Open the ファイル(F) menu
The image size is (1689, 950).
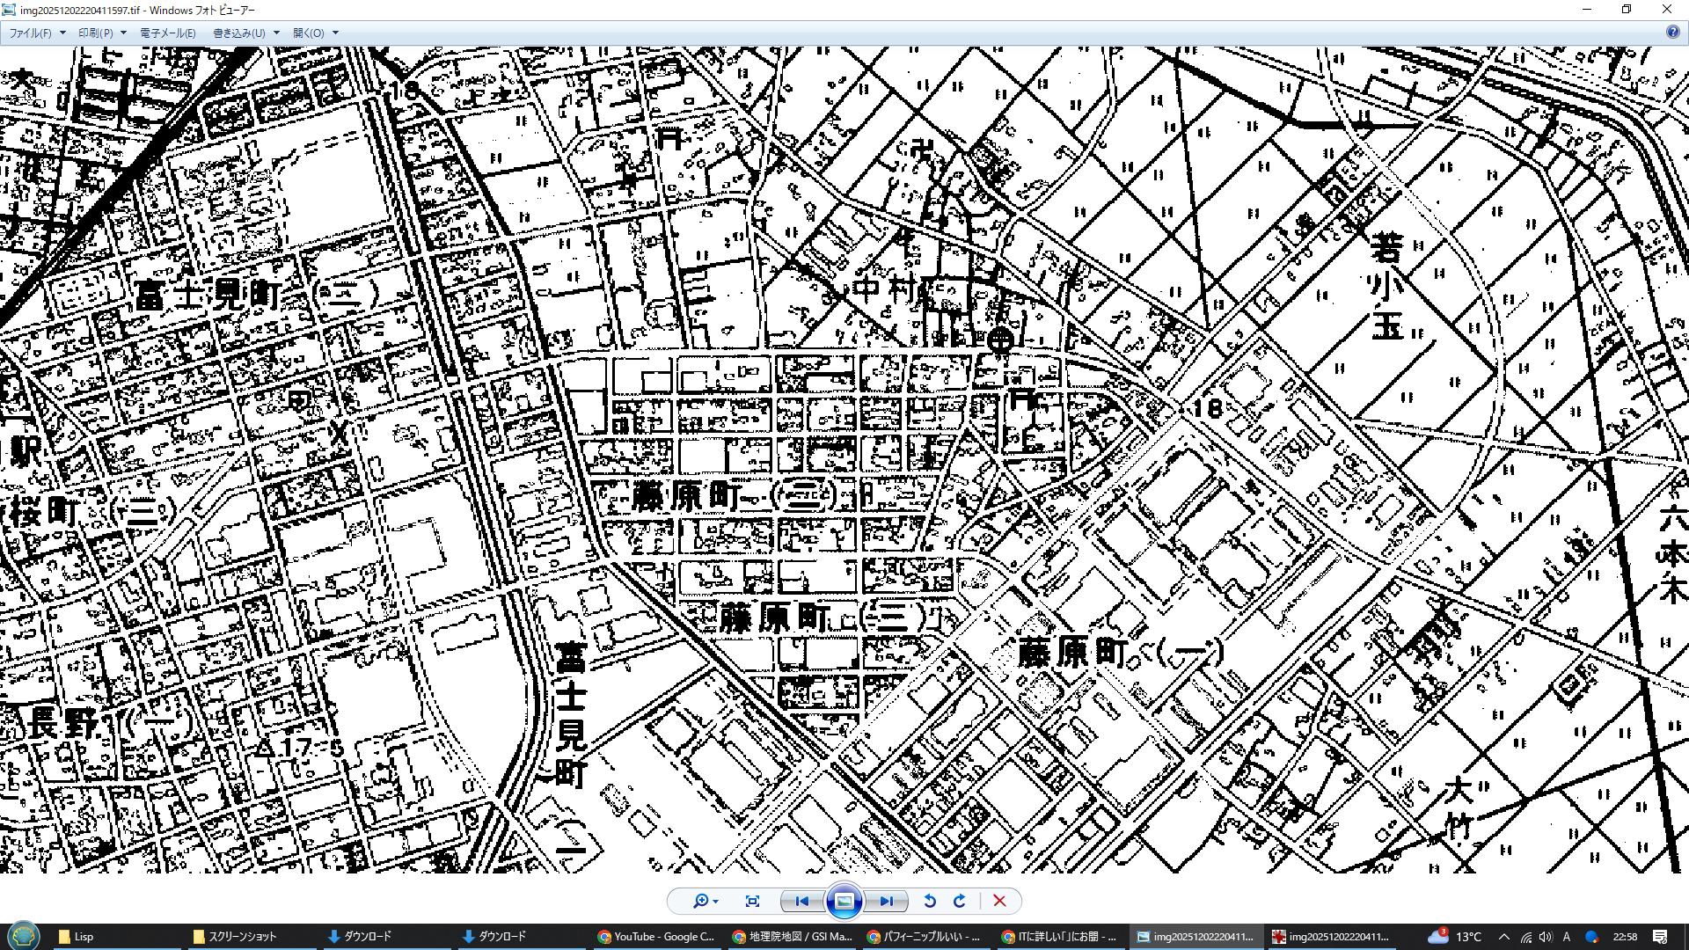pos(31,33)
